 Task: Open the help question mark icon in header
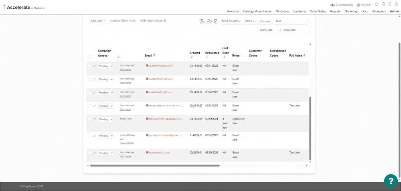point(389,4)
